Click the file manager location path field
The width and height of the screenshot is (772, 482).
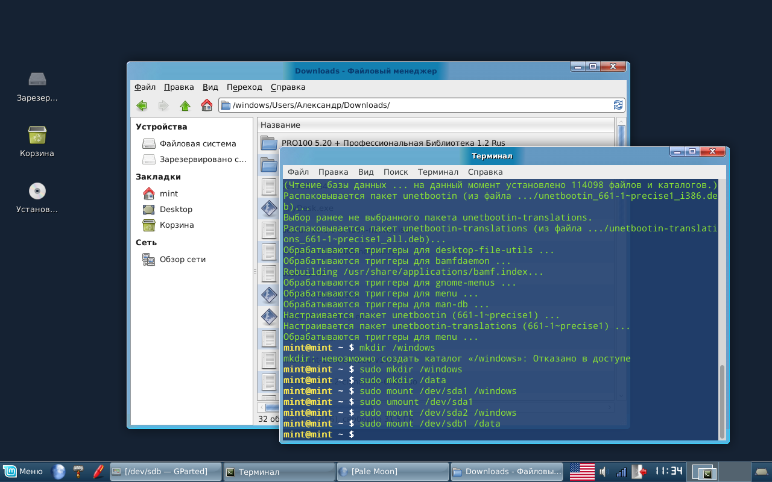pos(416,105)
